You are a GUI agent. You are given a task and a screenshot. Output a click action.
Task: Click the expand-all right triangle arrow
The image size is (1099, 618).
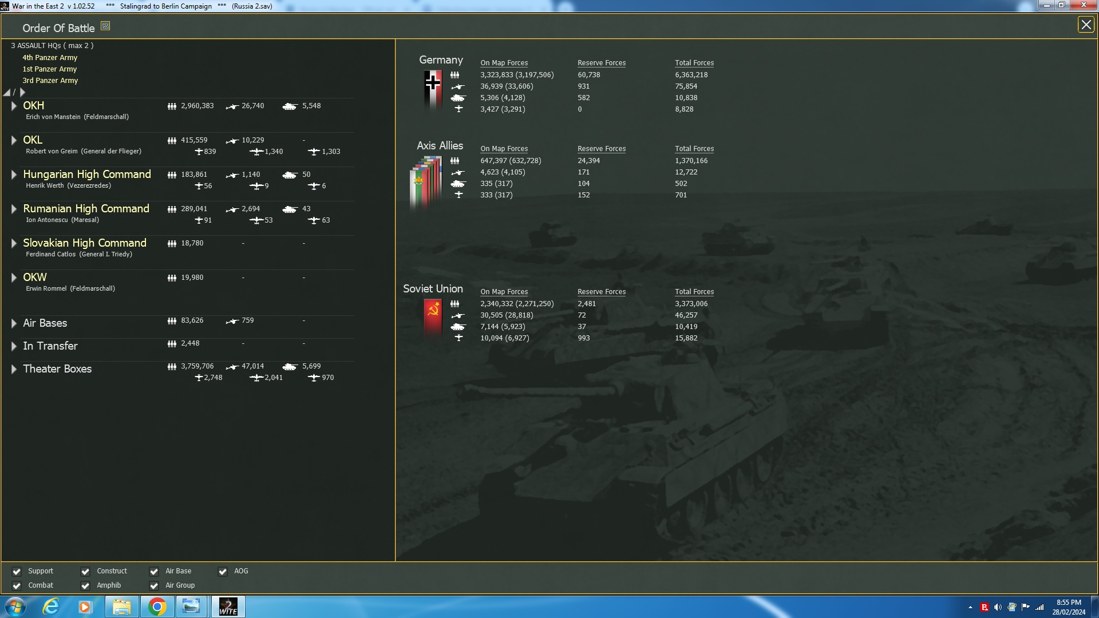23,93
